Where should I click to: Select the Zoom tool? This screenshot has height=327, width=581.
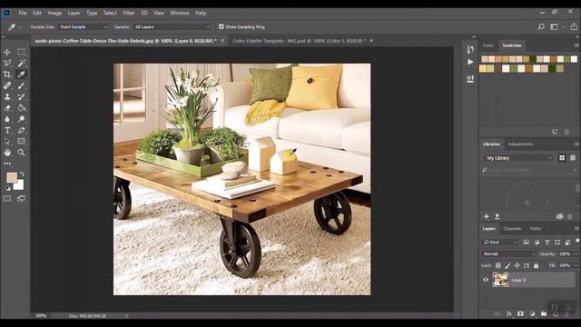(x=22, y=153)
